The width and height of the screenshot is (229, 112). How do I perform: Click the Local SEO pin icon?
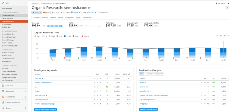pos(3,86)
